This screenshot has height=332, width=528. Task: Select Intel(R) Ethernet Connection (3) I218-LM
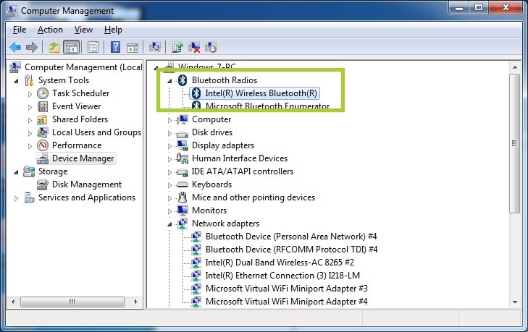coord(283,276)
